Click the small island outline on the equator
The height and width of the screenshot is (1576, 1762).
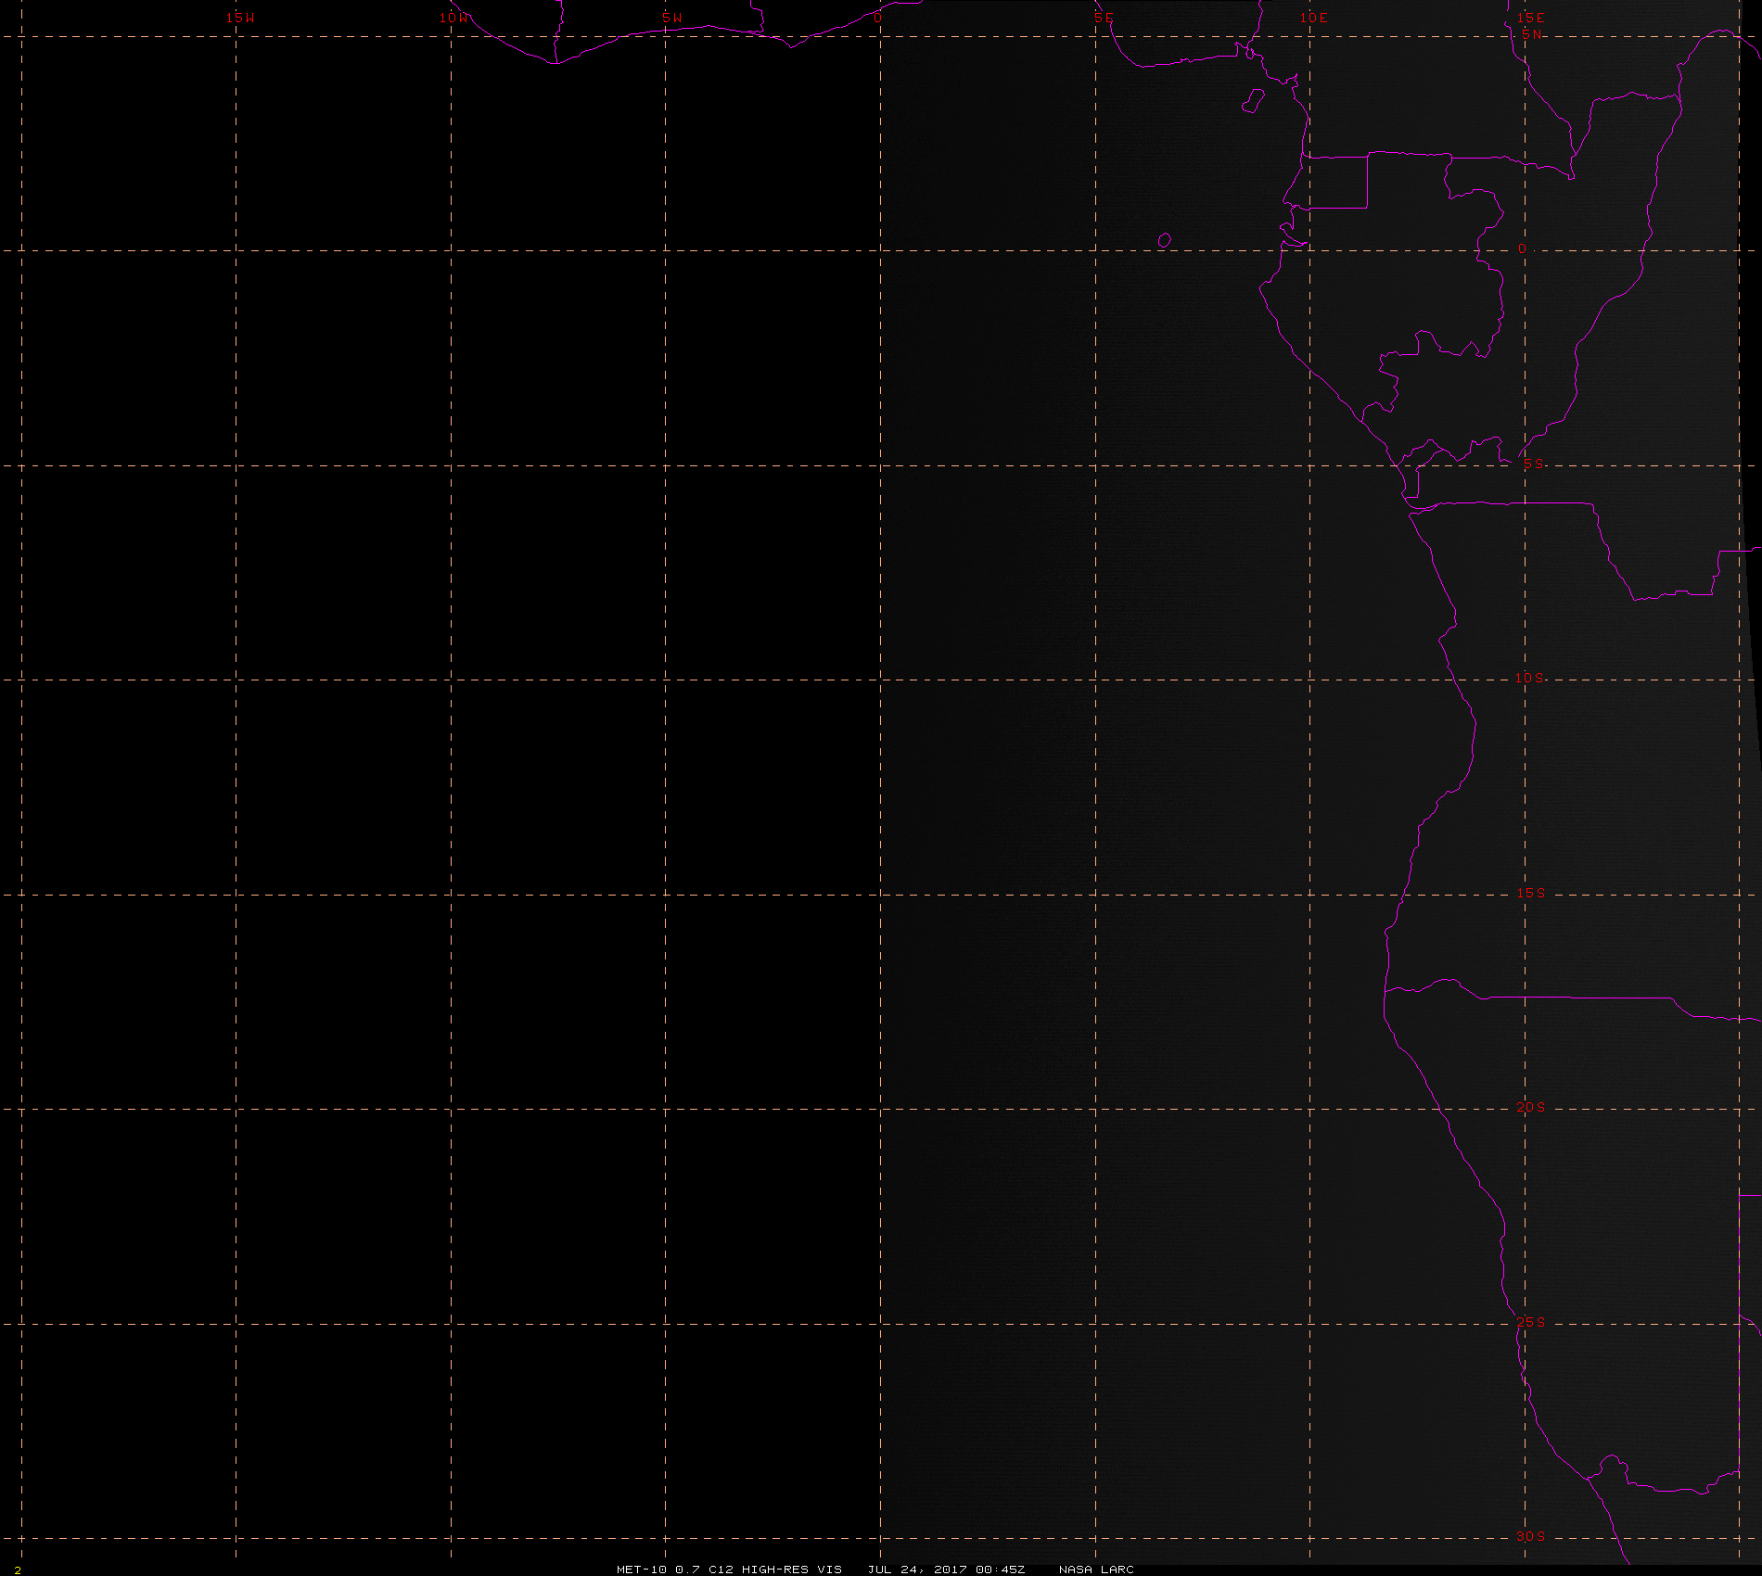(x=1165, y=240)
